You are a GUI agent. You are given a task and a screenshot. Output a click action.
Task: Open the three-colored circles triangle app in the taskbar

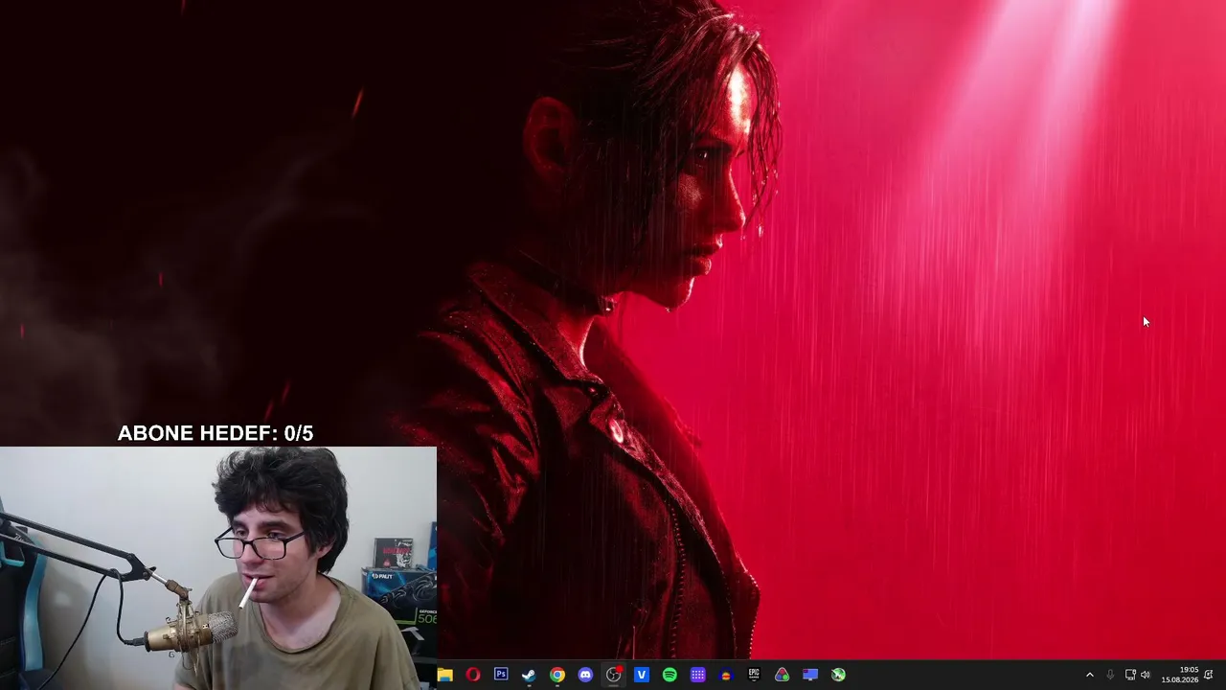tap(783, 675)
